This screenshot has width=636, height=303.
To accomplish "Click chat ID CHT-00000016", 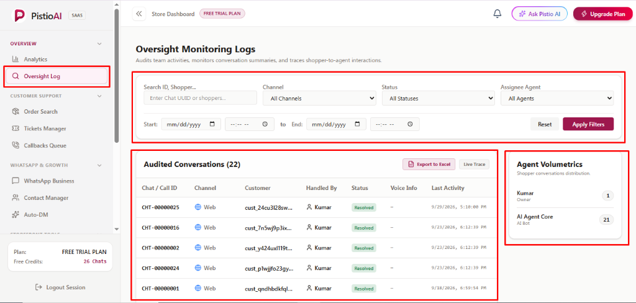I will (161, 227).
